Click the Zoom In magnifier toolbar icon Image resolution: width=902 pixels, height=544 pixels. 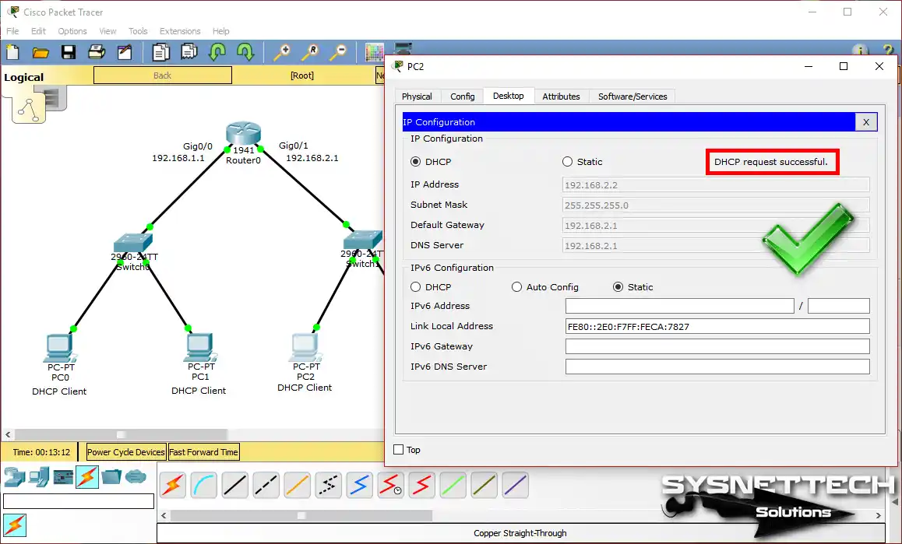pyautogui.click(x=281, y=52)
